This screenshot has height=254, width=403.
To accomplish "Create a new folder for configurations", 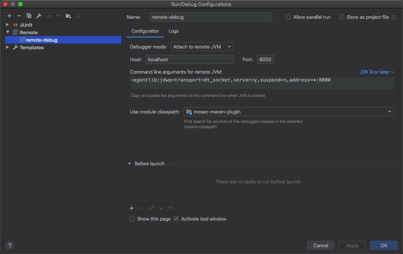I will coord(68,16).
